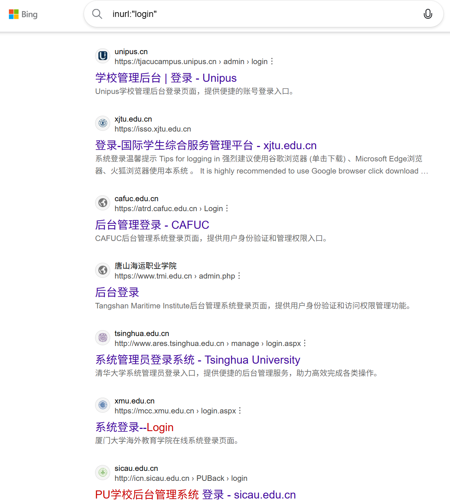Open the three-dot menu beside the cafuc.edu.cn URL
The image size is (450, 500).
228,208
